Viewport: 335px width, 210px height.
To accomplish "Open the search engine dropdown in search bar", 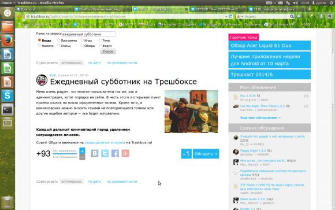I will pos(240,16).
